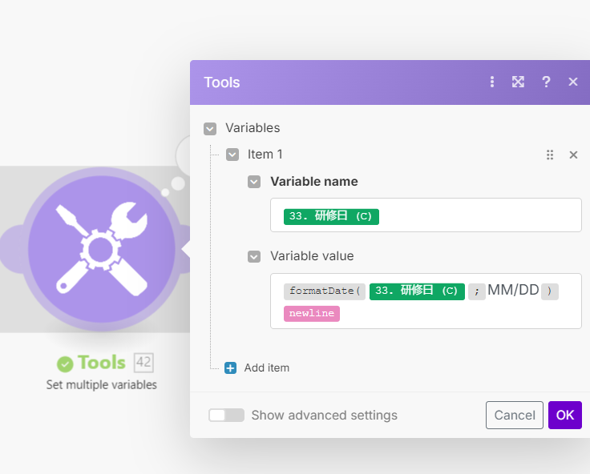Collapse the Variable value field
Screen dimensions: 590x474
[254, 257]
